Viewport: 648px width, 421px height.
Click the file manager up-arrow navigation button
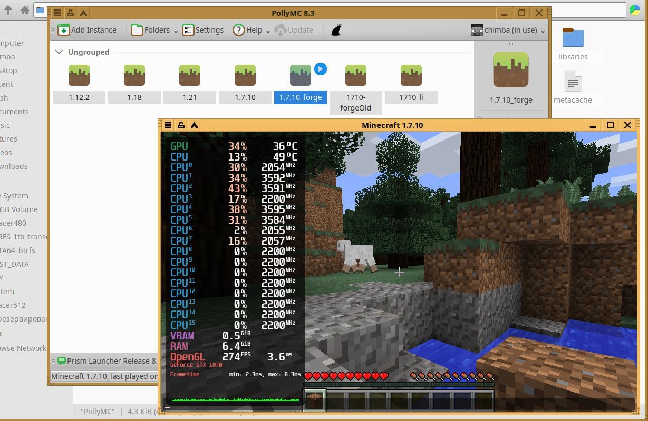coord(8,10)
